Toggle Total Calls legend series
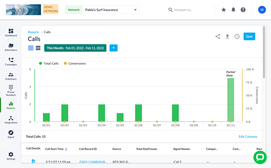The height and width of the screenshot is (168, 271). [49, 64]
